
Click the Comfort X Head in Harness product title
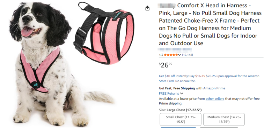click(x=210, y=24)
